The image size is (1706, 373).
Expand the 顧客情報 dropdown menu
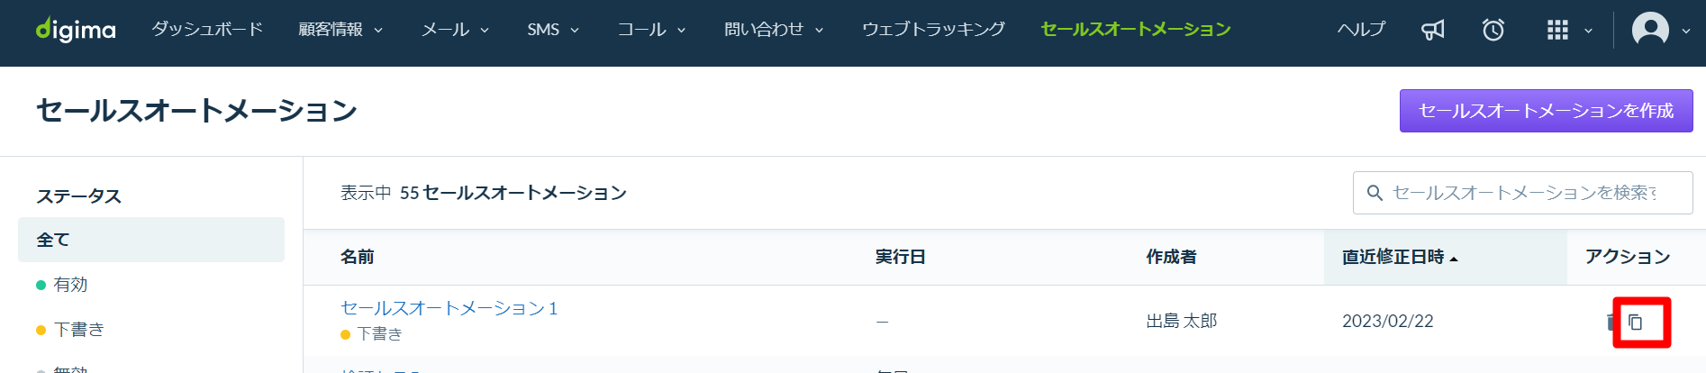tap(340, 30)
